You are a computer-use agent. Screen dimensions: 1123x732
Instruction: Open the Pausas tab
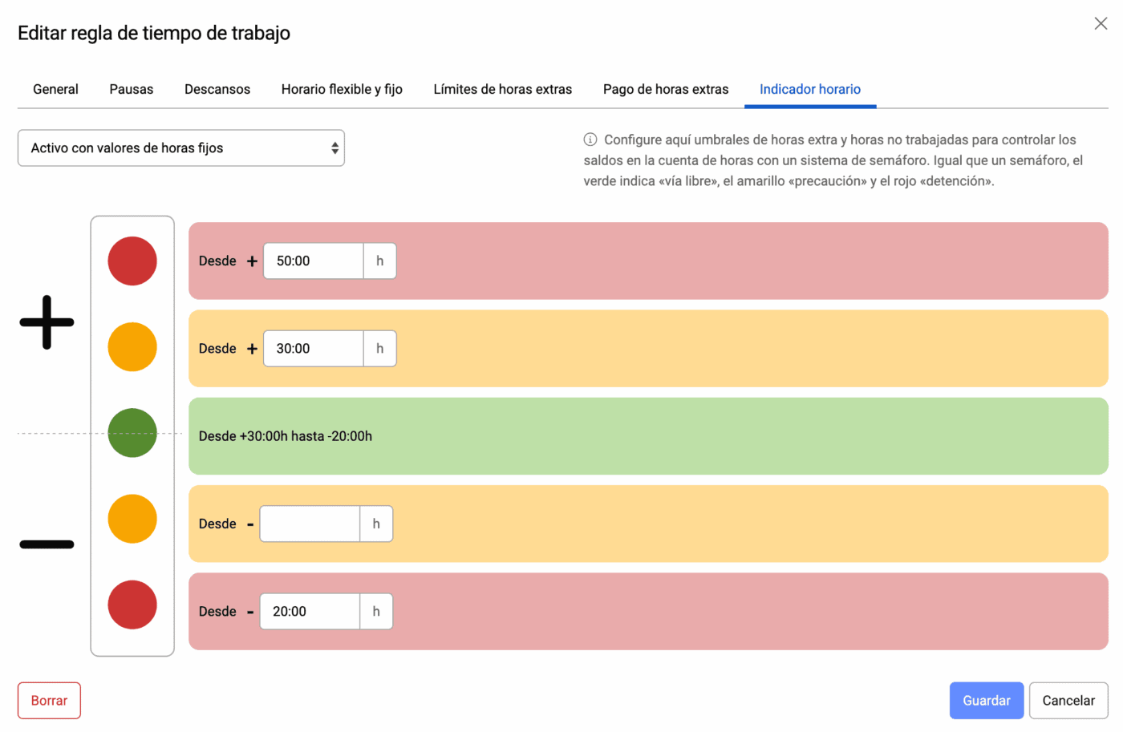click(x=132, y=89)
